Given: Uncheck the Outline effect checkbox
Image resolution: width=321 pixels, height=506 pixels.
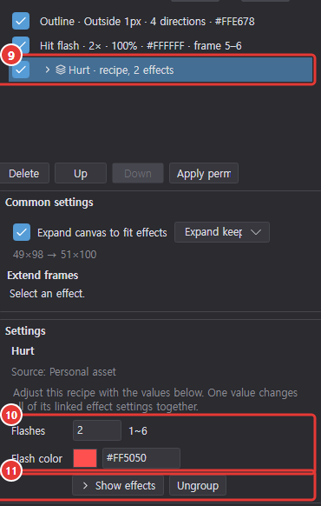Looking at the screenshot, I should coord(21,21).
